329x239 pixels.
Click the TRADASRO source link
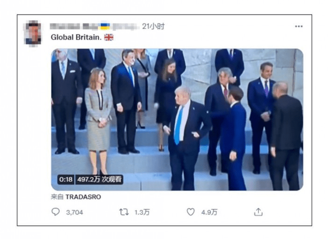pos(83,197)
